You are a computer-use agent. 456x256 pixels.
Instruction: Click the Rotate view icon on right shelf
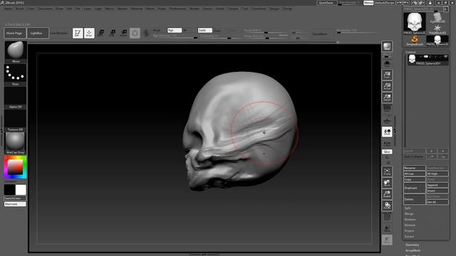pos(387,206)
